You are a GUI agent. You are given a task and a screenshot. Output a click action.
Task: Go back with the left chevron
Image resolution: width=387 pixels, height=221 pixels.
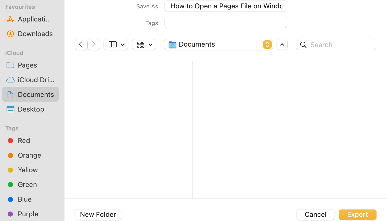click(81, 45)
